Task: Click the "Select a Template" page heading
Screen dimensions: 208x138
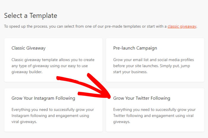Action: (31, 15)
